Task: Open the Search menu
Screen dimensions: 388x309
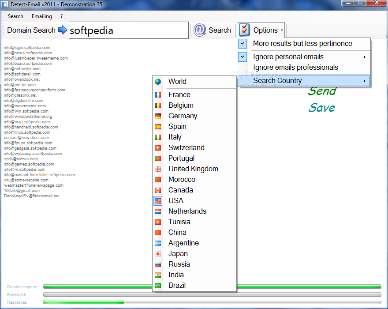Action: point(15,16)
